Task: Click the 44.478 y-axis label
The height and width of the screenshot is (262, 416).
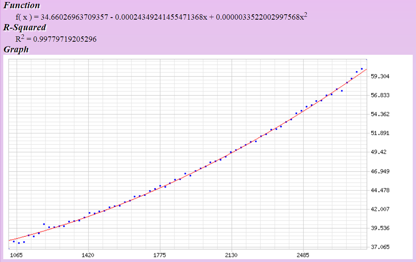Action: (x=380, y=190)
